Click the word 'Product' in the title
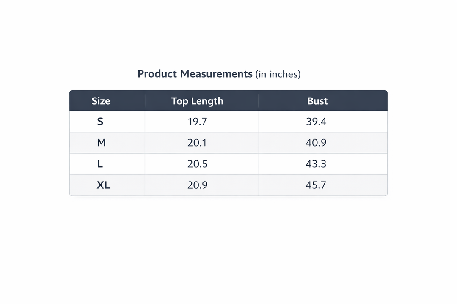This screenshot has width=457, height=304. click(x=157, y=74)
